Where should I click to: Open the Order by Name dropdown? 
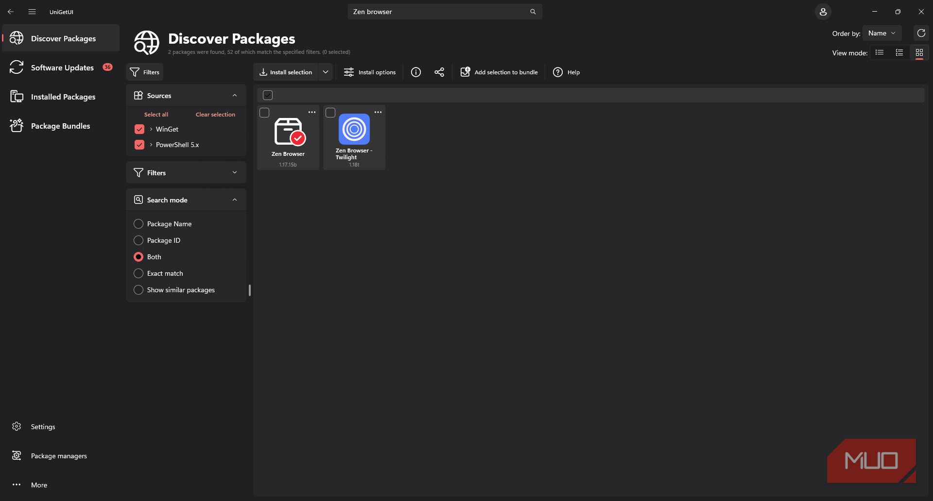[882, 33]
